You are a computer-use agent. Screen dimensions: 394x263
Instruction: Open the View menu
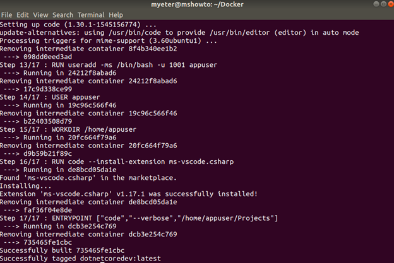coord(40,15)
